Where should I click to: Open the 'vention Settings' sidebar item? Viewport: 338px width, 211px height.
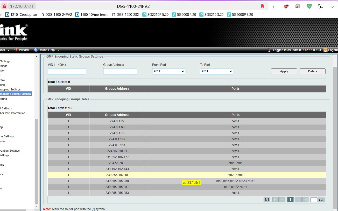(x=10, y=151)
